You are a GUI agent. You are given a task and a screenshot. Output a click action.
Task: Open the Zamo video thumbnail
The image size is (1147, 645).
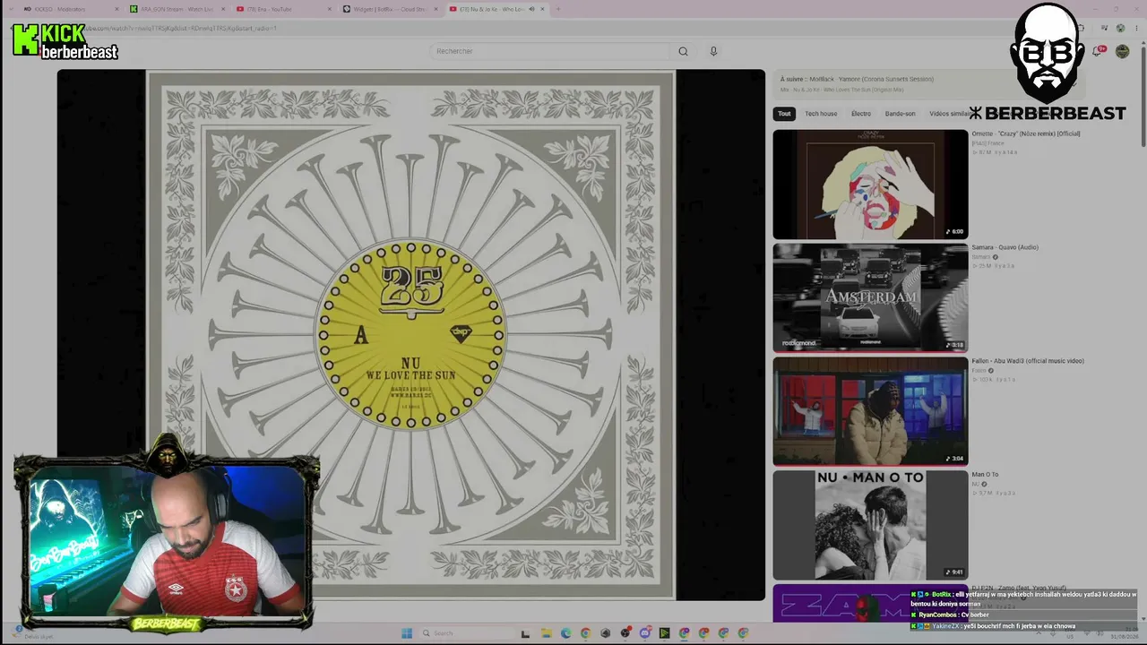tap(842, 603)
